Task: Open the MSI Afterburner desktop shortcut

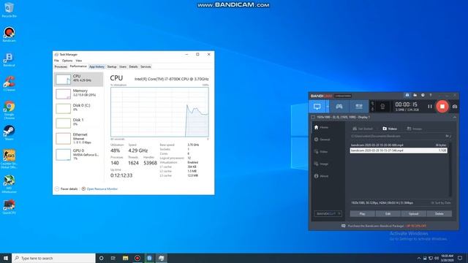Action: [9, 184]
